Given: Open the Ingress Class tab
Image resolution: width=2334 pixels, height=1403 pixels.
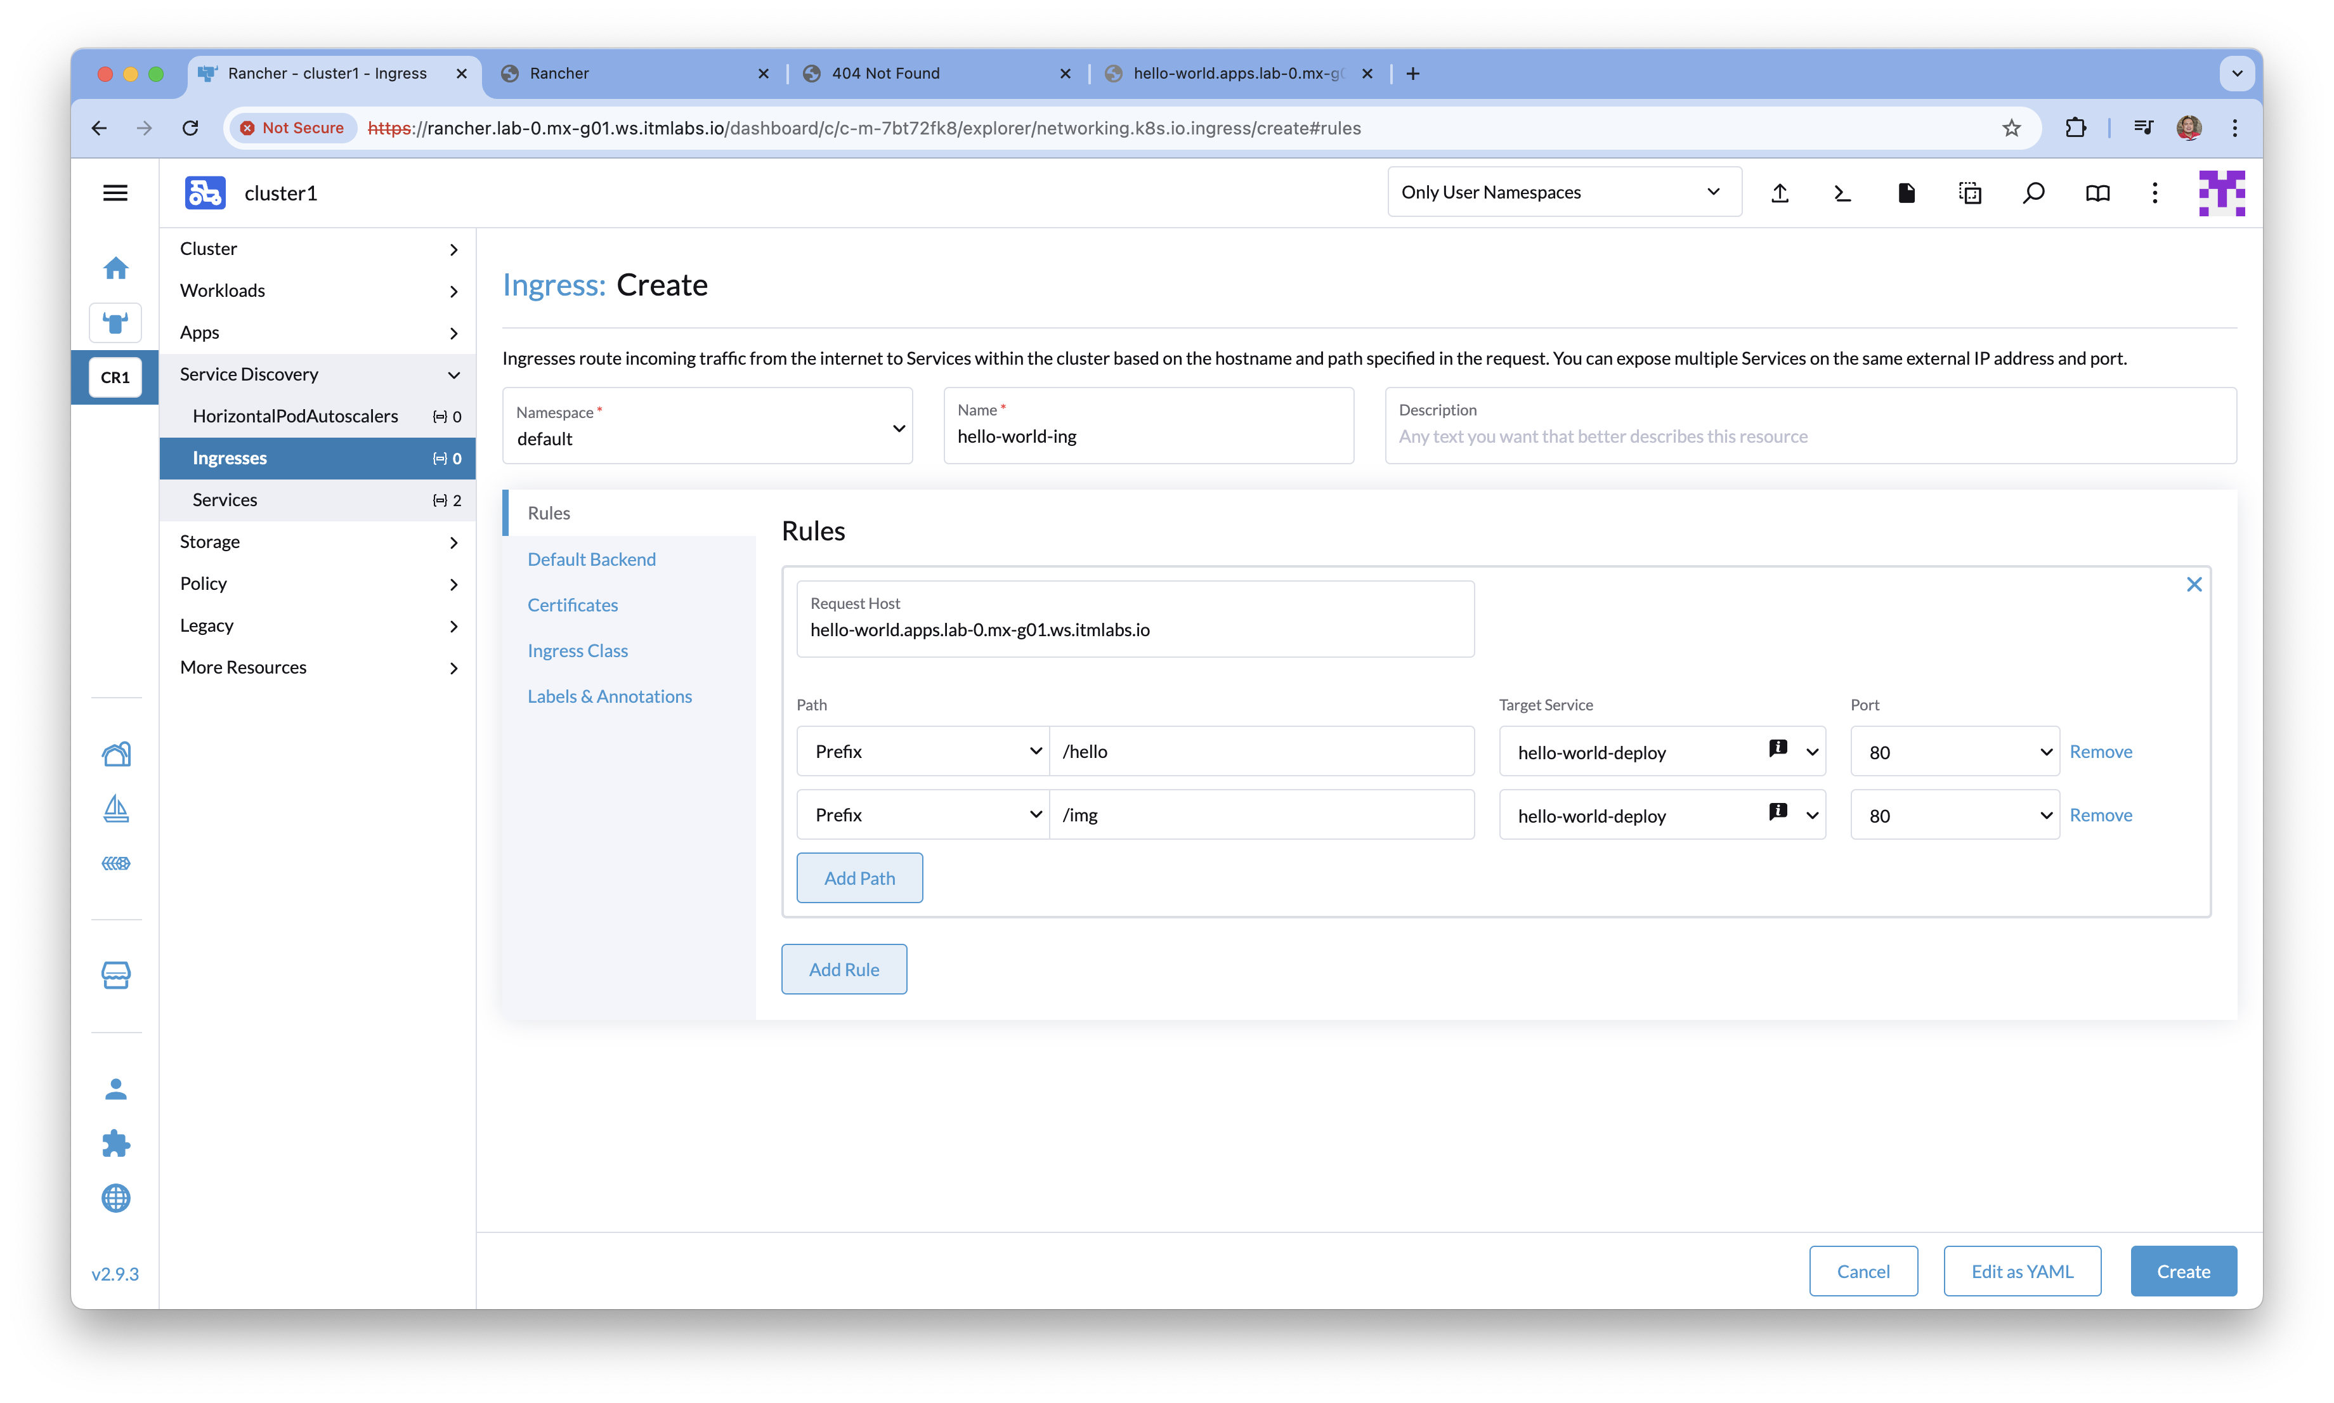Looking at the screenshot, I should (x=577, y=651).
